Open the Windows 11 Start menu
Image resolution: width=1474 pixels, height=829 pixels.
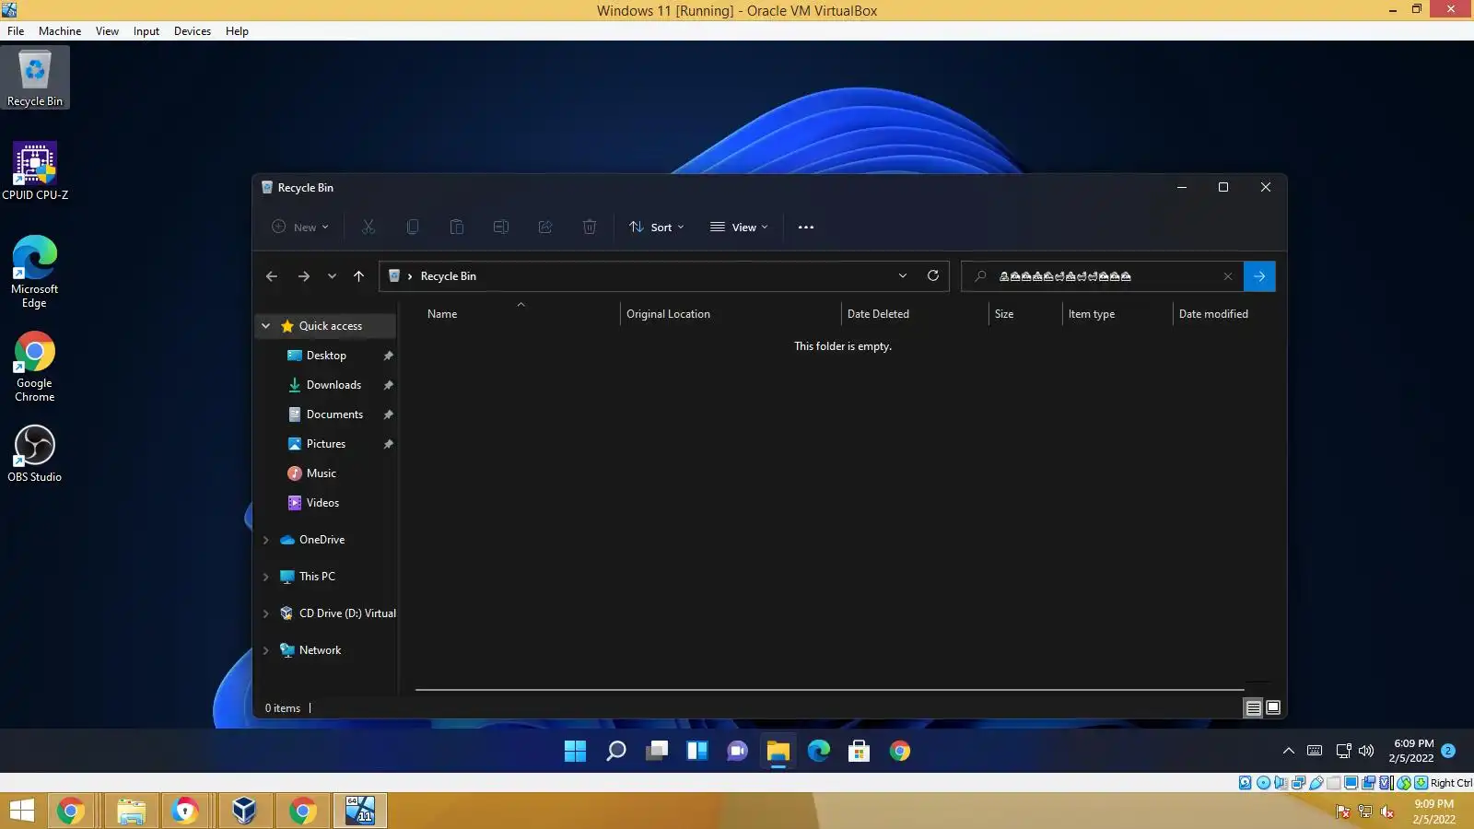click(576, 752)
